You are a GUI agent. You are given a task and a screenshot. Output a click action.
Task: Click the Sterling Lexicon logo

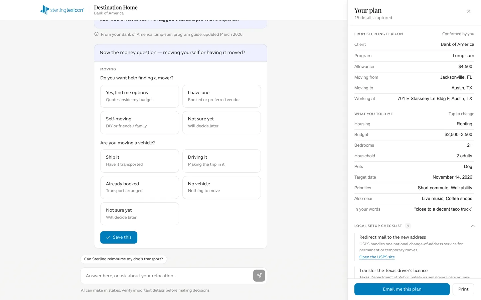62,10
